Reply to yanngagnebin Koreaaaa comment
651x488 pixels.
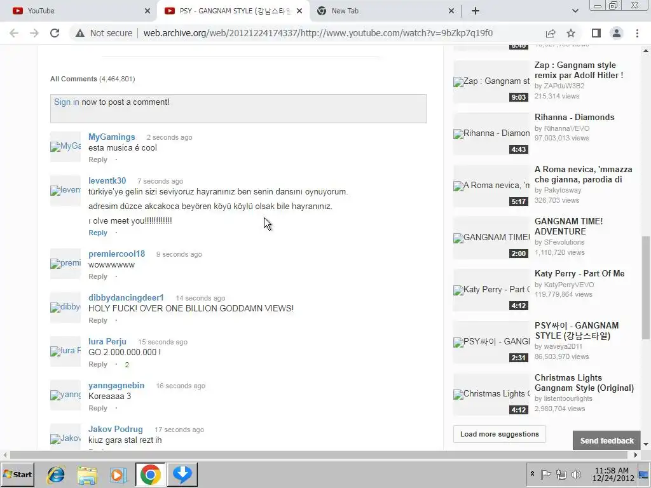click(98, 409)
